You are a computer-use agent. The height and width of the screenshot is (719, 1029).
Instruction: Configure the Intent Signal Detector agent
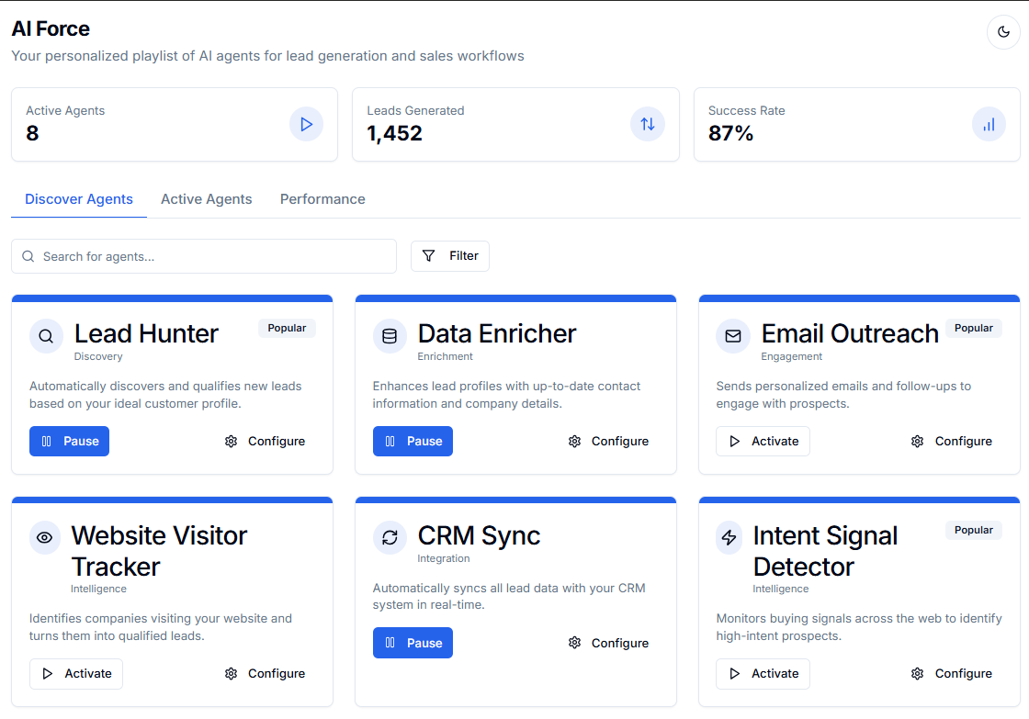point(952,674)
